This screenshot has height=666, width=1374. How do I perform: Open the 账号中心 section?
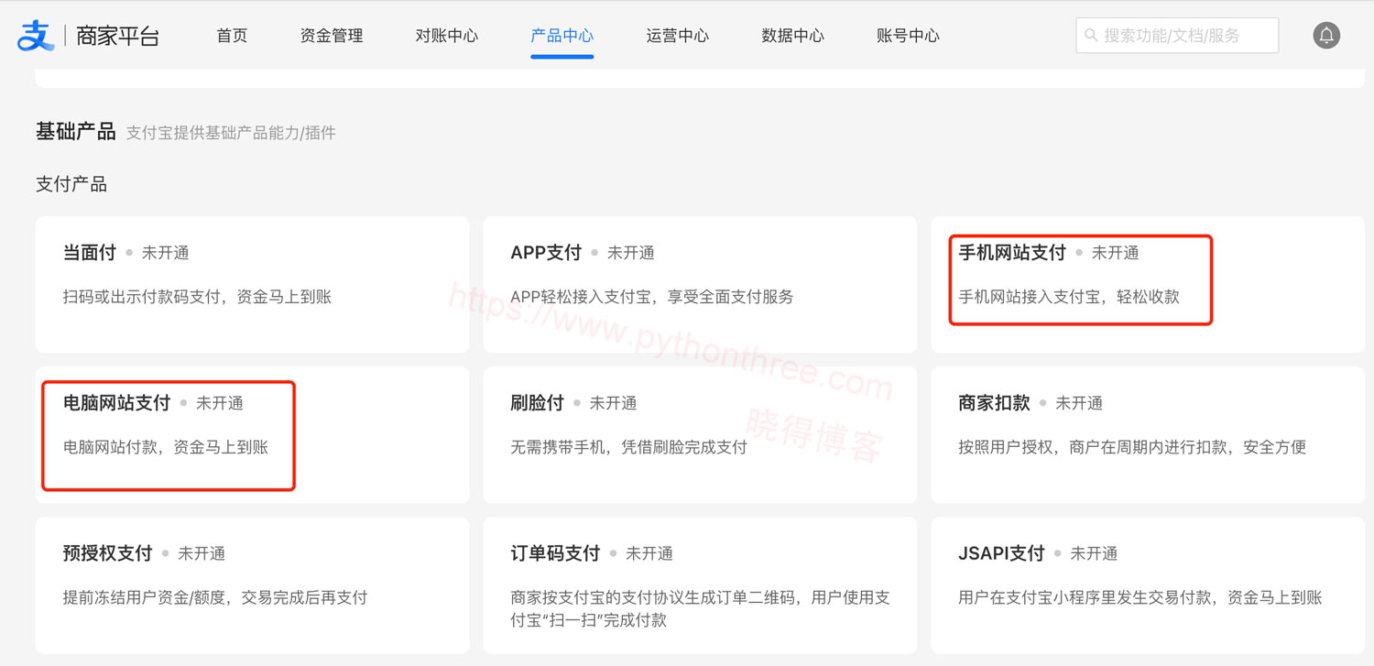click(x=908, y=36)
